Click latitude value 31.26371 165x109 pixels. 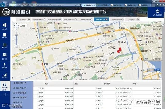pos(99,100)
